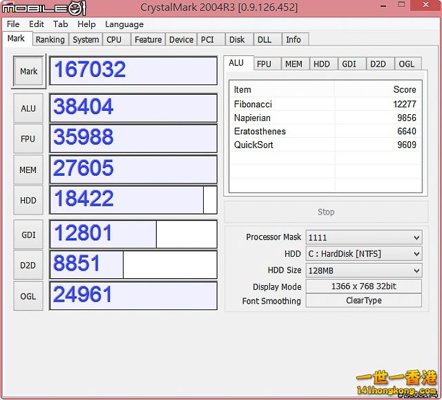Expand the HDD Size dropdown
This screenshot has width=442, height=400.
(363, 270)
